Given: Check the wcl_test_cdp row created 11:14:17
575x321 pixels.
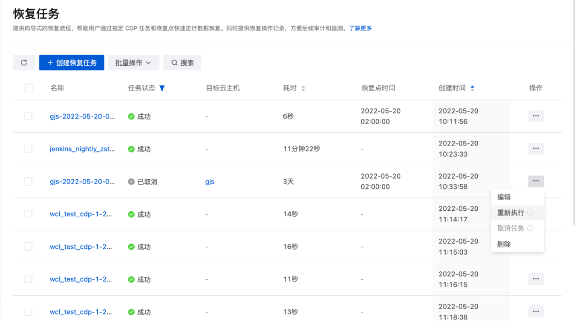Looking at the screenshot, I should pos(28,214).
